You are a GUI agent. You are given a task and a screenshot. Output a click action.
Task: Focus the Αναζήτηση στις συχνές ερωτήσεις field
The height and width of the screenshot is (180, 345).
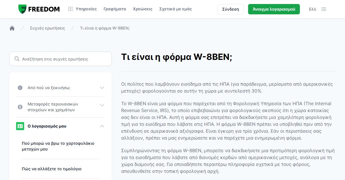point(60,59)
